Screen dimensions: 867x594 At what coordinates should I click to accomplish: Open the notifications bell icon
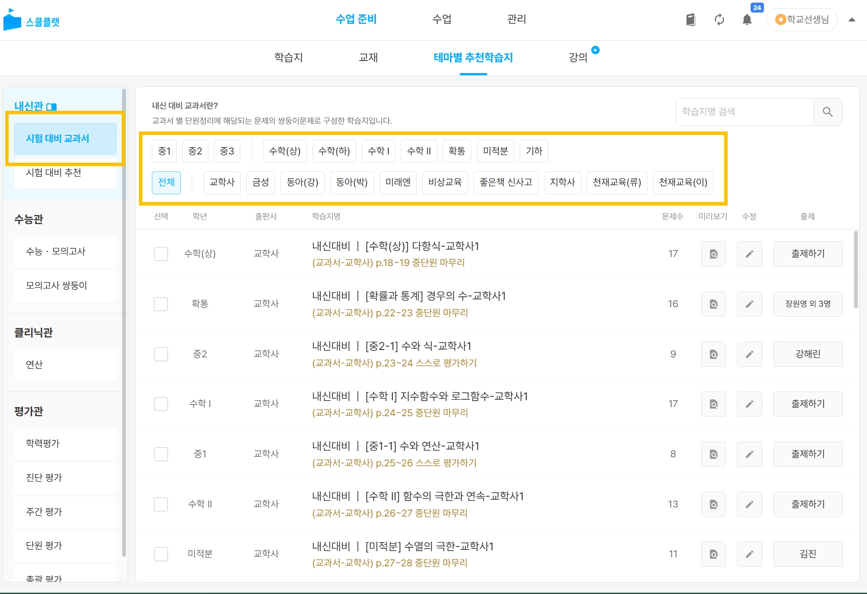(747, 19)
